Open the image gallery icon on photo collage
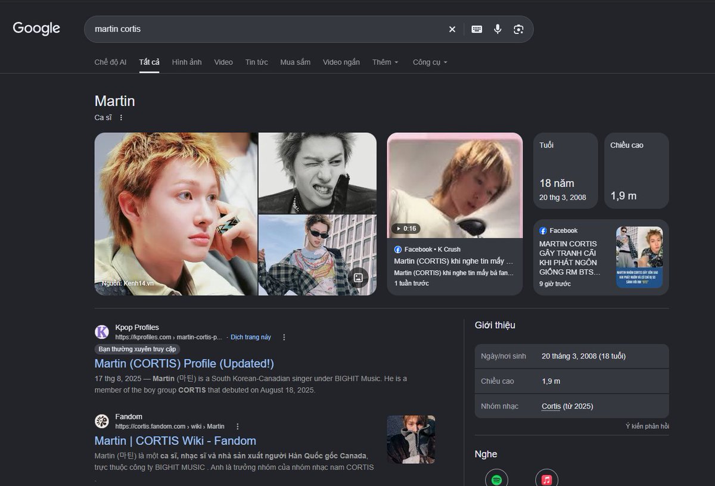The height and width of the screenshot is (486, 715). [x=358, y=278]
